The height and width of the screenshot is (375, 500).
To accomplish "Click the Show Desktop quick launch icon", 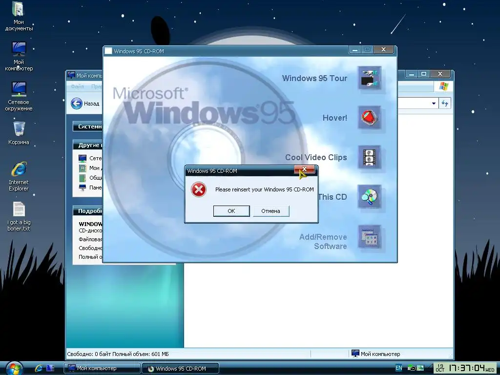I will [x=50, y=368].
